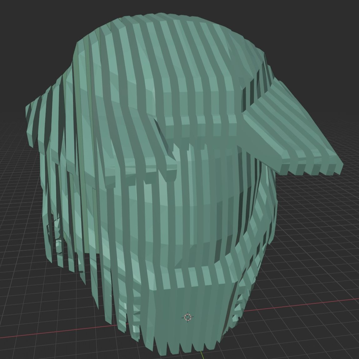Click the 3D cursor crosshair in the viewport
Viewport: 359px width, 359px height.
pyautogui.click(x=188, y=317)
